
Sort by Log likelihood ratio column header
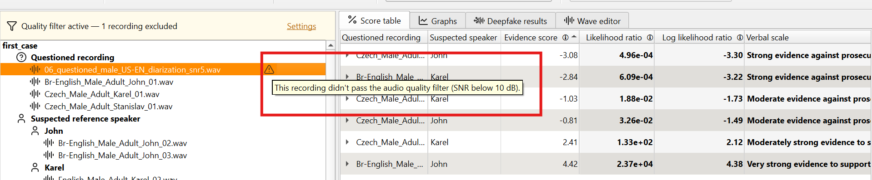coord(700,38)
